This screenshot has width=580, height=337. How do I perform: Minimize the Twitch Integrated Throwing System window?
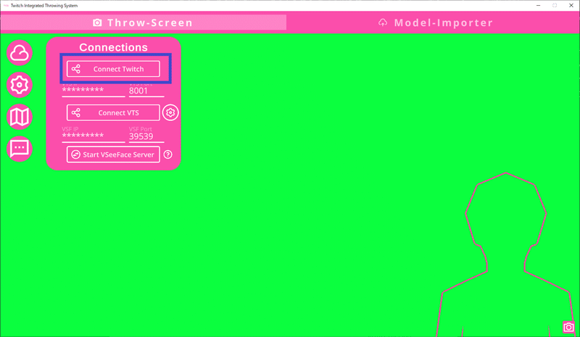pyautogui.click(x=538, y=5)
